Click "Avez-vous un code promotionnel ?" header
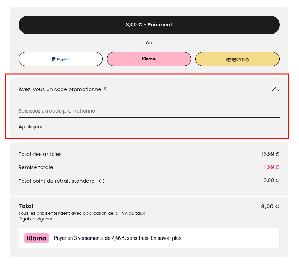The image size is (299, 266). pyautogui.click(x=63, y=90)
